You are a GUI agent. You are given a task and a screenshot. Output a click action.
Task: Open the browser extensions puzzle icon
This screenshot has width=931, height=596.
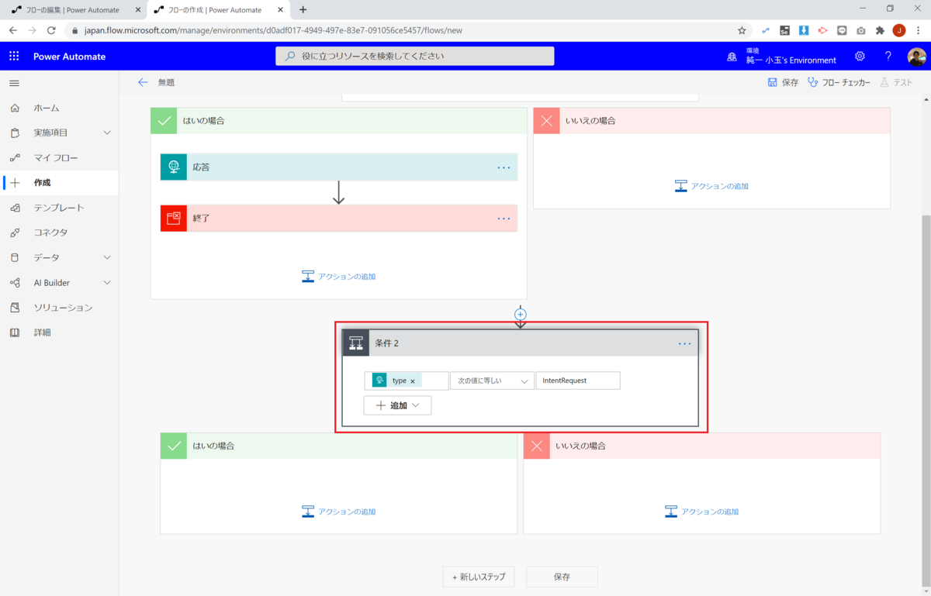(880, 30)
